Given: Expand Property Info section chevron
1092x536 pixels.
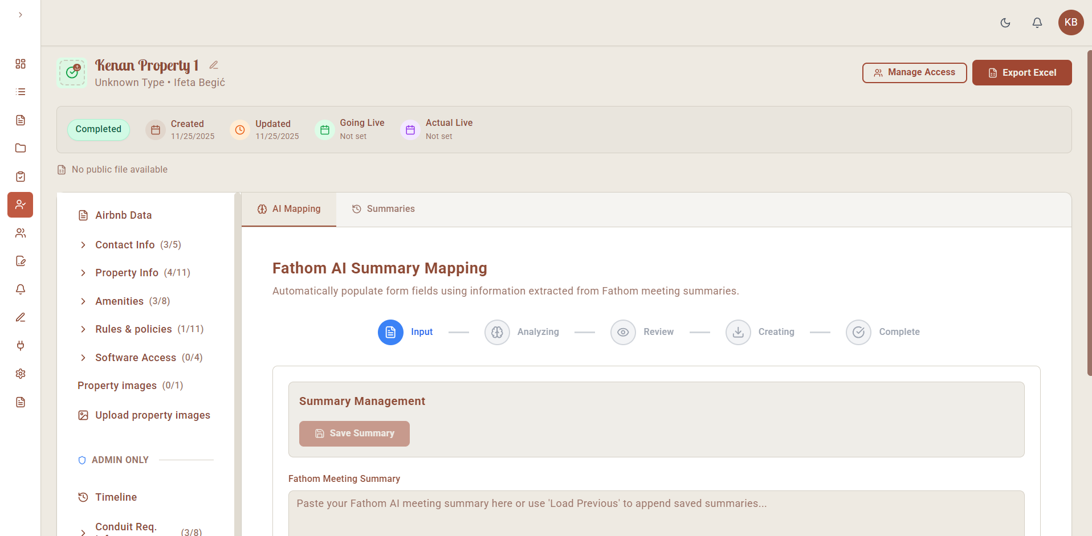Looking at the screenshot, I should tap(83, 273).
